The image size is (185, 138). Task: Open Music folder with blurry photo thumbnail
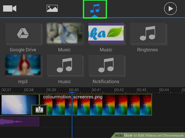coord(65,33)
